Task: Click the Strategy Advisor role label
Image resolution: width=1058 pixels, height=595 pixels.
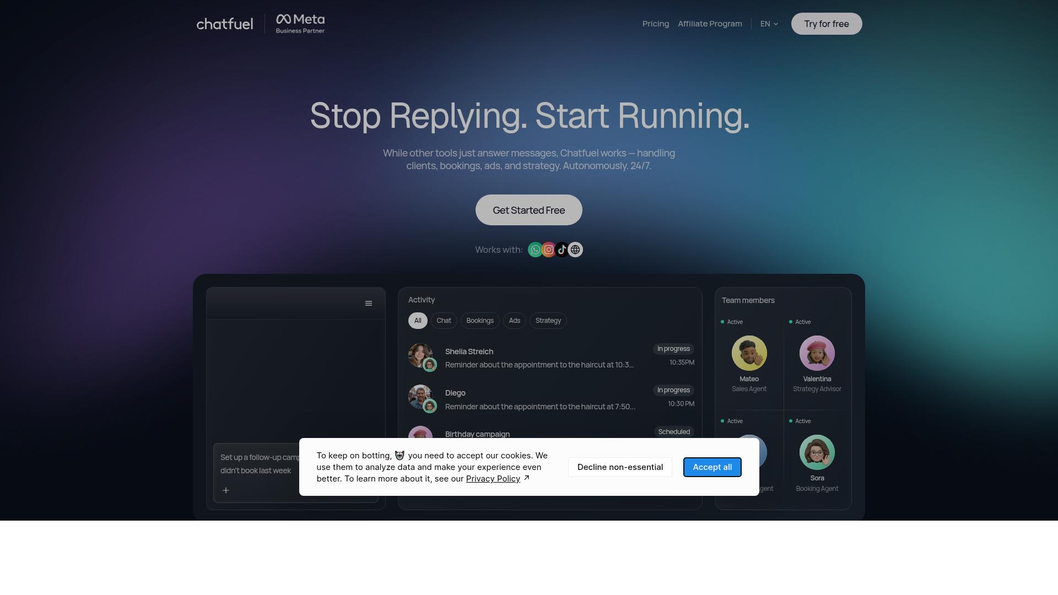Action: pos(817,389)
